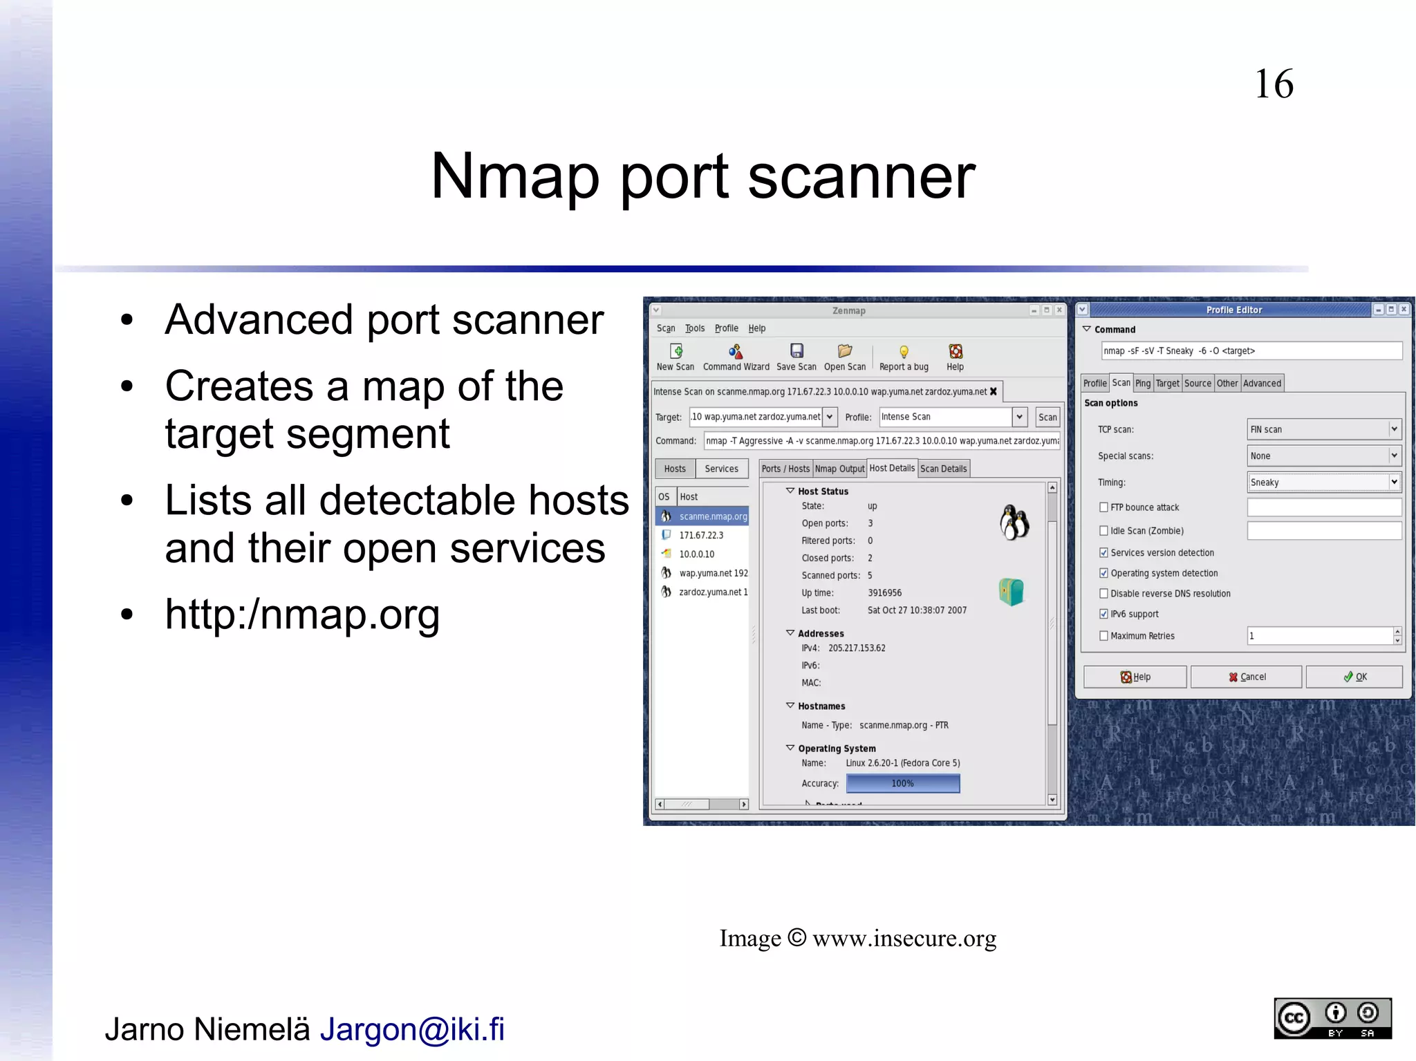1416x1061 pixels.
Task: Select the scanme.nmap.org host row
Action: (x=702, y=516)
